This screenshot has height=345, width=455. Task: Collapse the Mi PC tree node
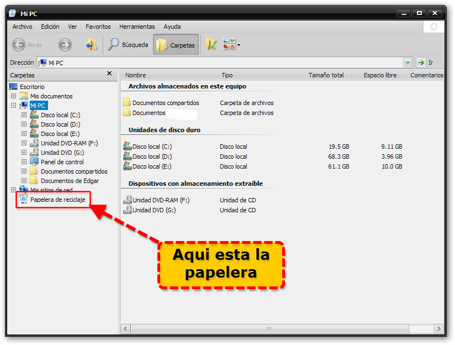tap(13, 105)
